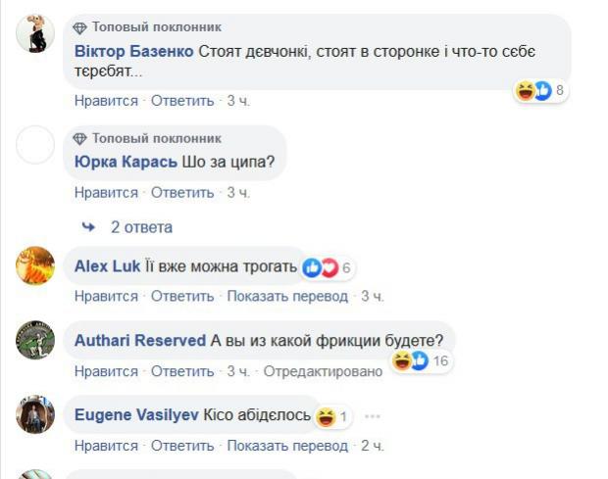Show translation of Alex Luk's comment
608x479 pixels.
(287, 296)
